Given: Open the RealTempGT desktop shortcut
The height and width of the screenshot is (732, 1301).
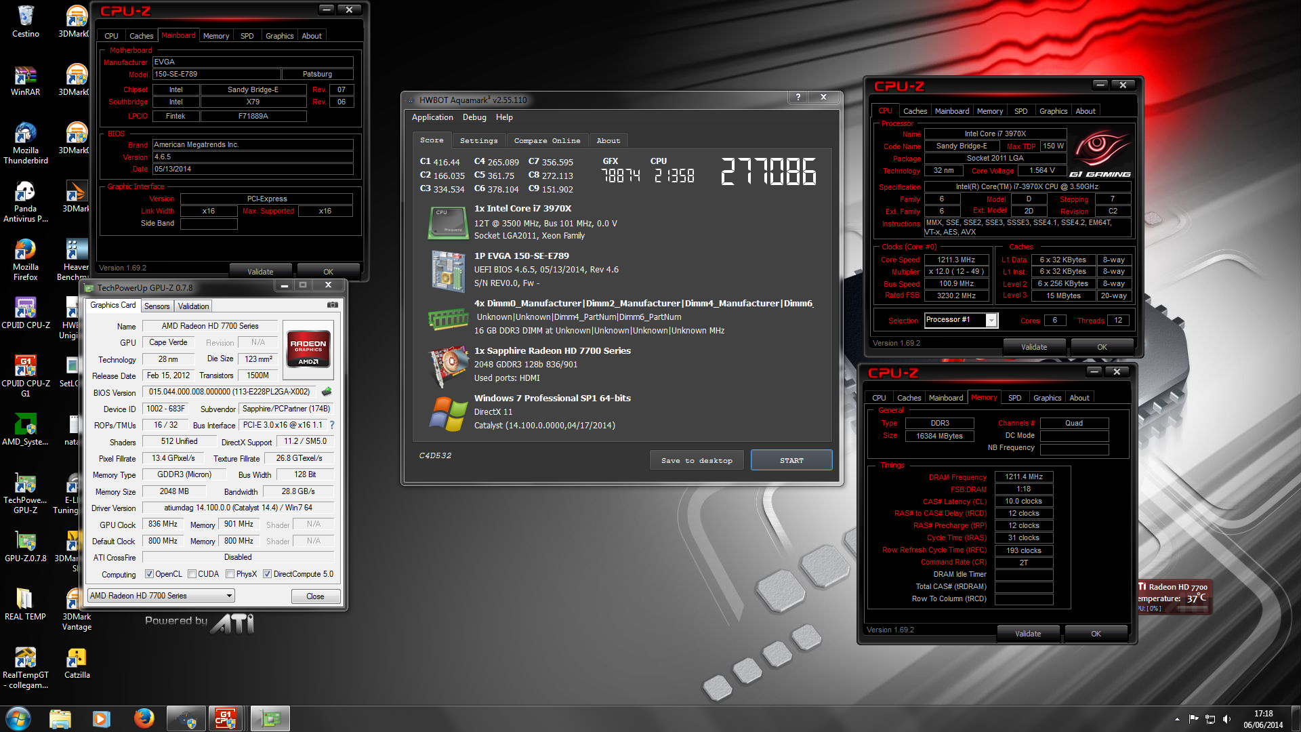Looking at the screenshot, I should click(26, 668).
